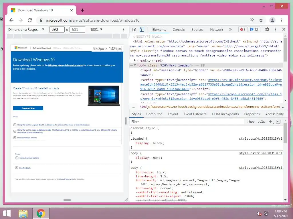Image resolution: width=293 pixels, height=219 pixels.
Task: Open style.csx source link for .loaded rule
Action: [260, 139]
